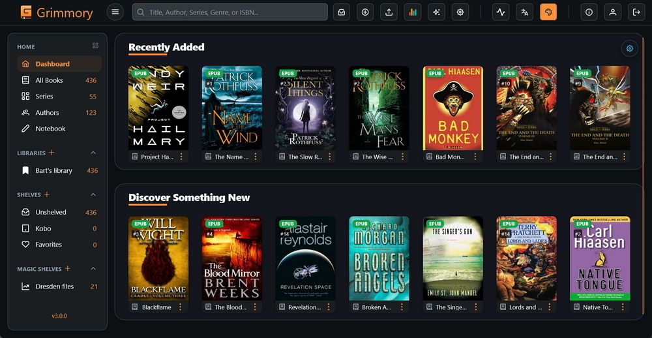Click the Discover Something New heading
This screenshot has height=338, width=652.
(x=189, y=197)
